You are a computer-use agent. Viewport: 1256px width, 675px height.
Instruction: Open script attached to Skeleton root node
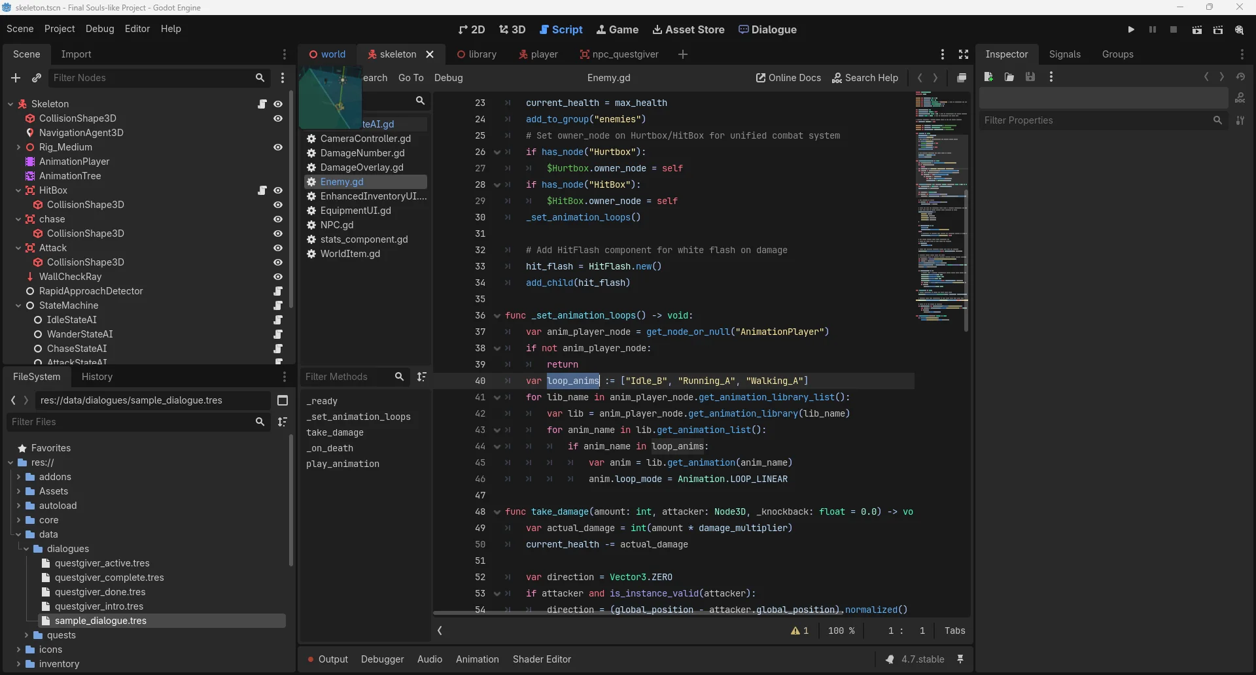[262, 104]
